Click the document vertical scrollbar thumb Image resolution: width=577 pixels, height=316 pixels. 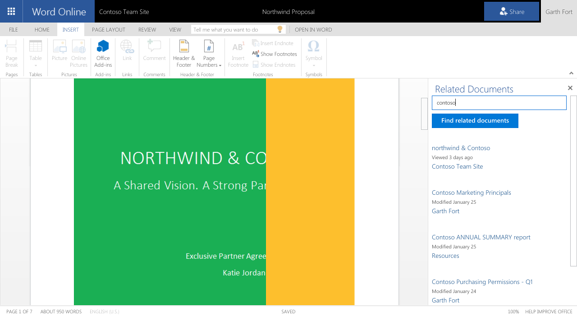[x=424, y=114]
